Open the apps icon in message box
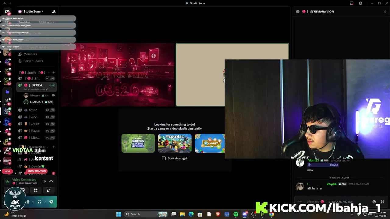 coord(382,202)
